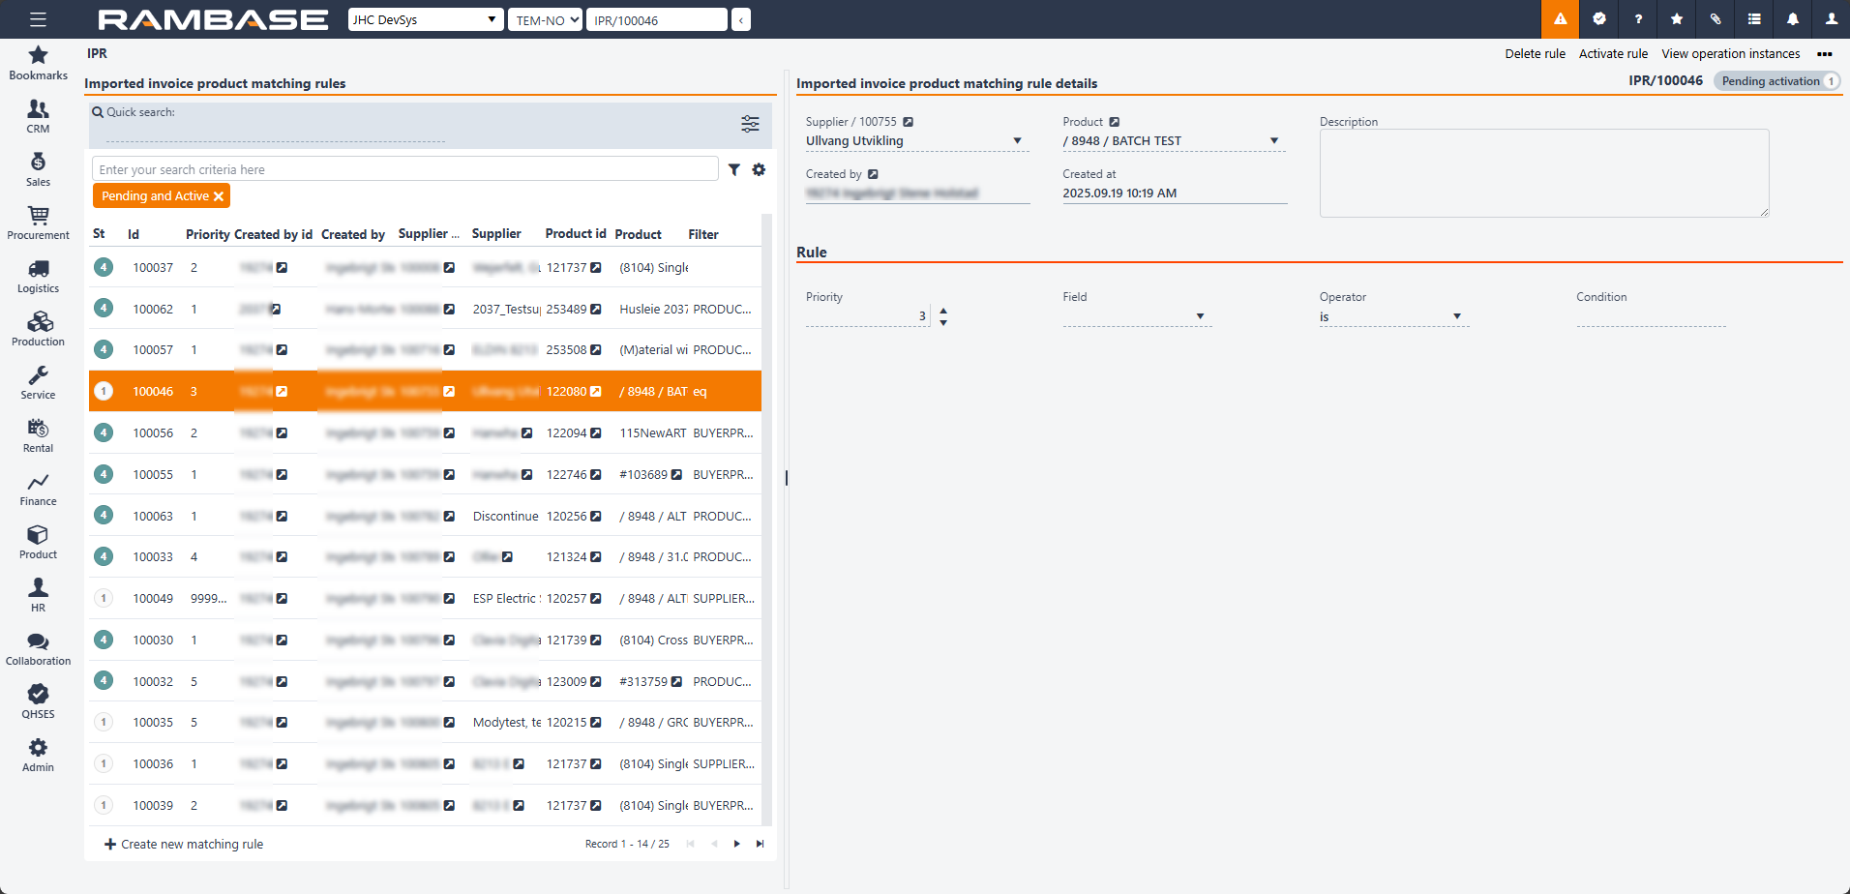Image resolution: width=1850 pixels, height=894 pixels.
Task: Click Create new matching rule
Action: (x=184, y=845)
